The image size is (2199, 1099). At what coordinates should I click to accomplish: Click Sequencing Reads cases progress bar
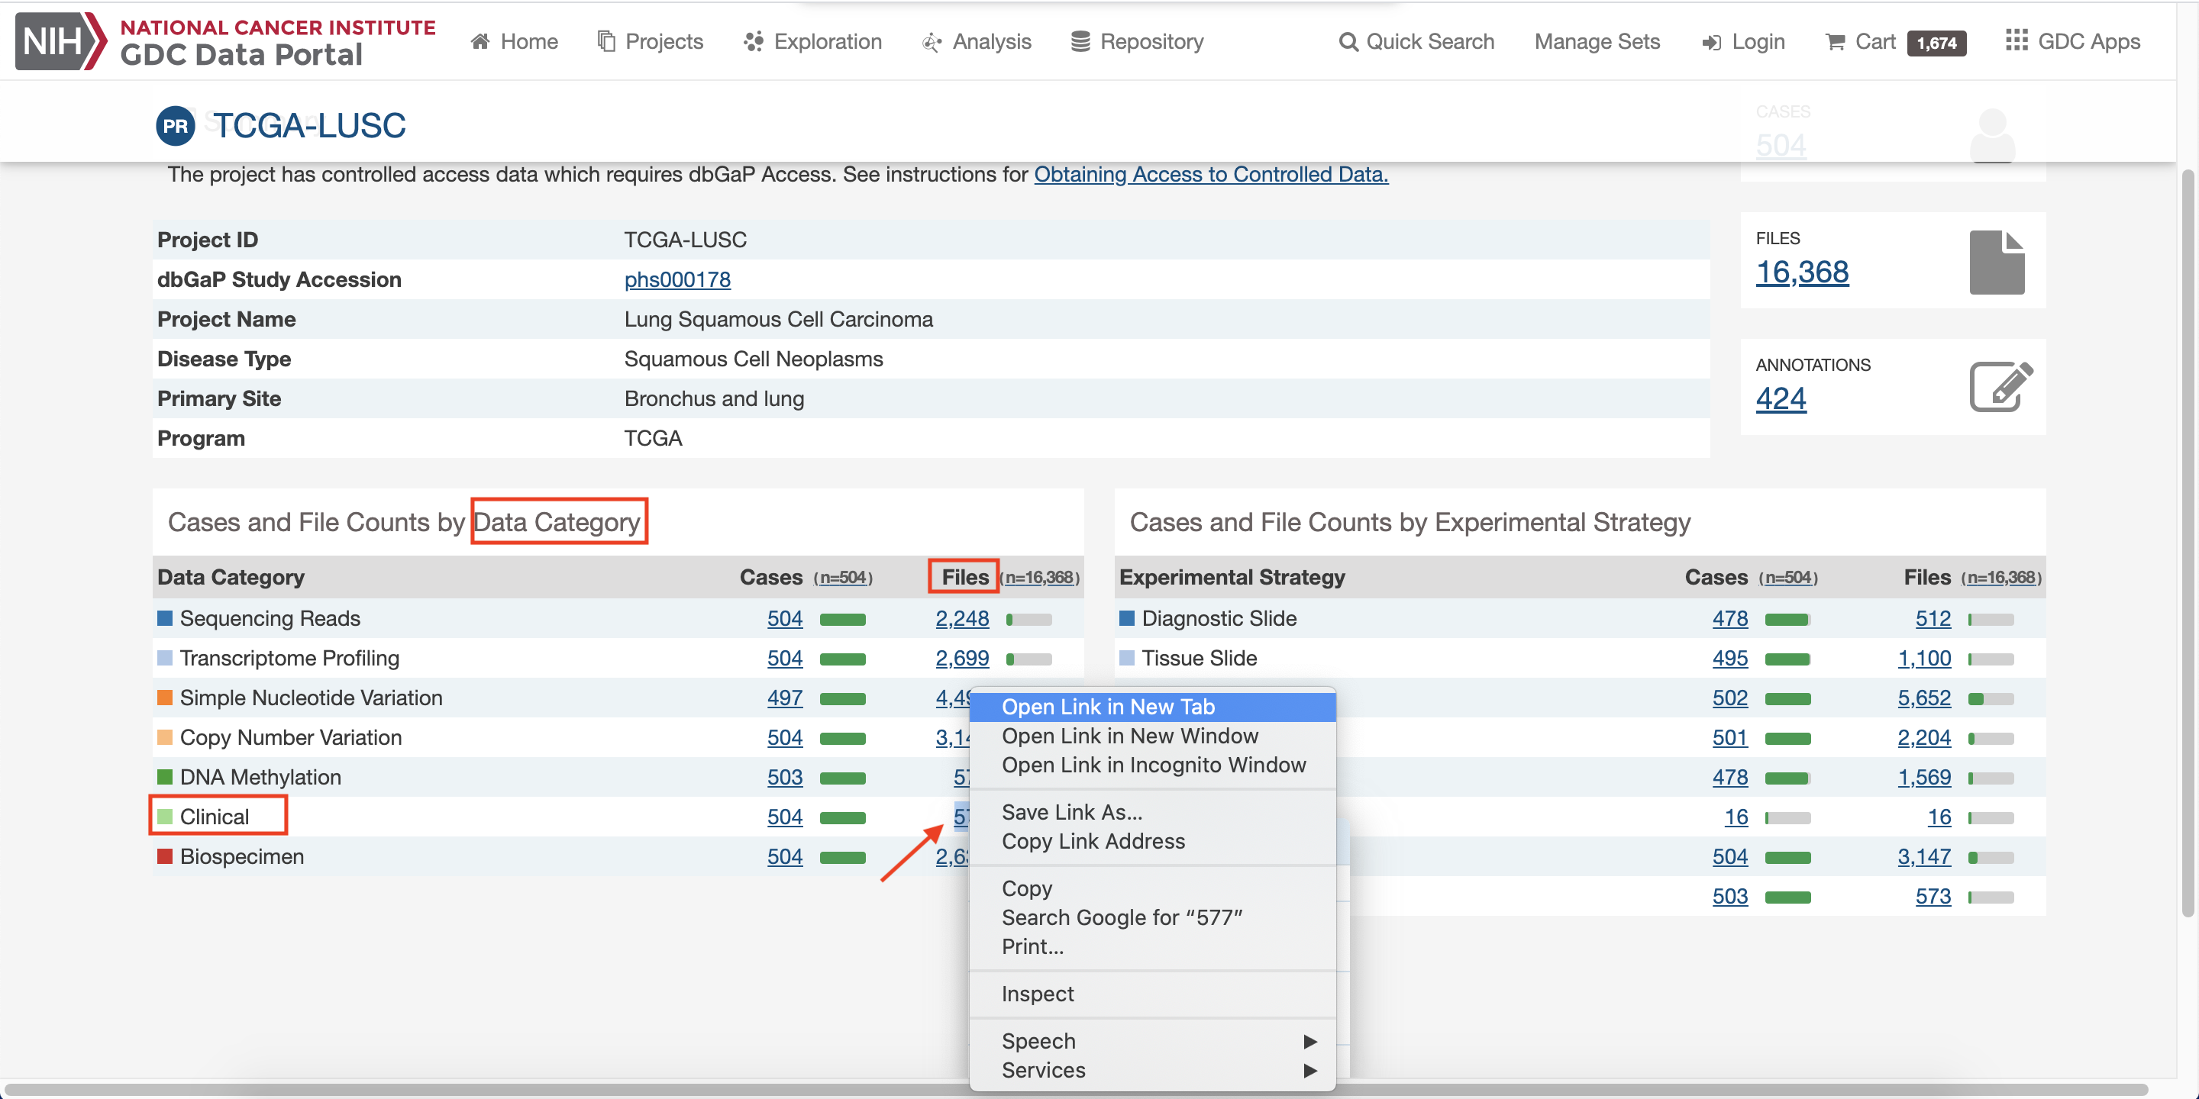click(x=842, y=620)
